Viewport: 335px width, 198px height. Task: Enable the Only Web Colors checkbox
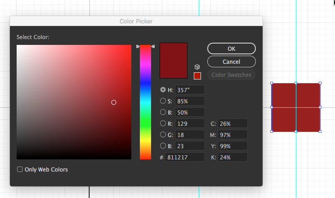pos(20,169)
